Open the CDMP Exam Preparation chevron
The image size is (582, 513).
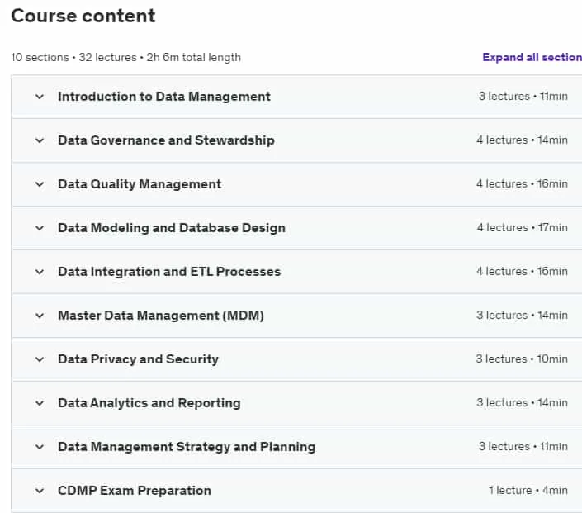pos(40,491)
